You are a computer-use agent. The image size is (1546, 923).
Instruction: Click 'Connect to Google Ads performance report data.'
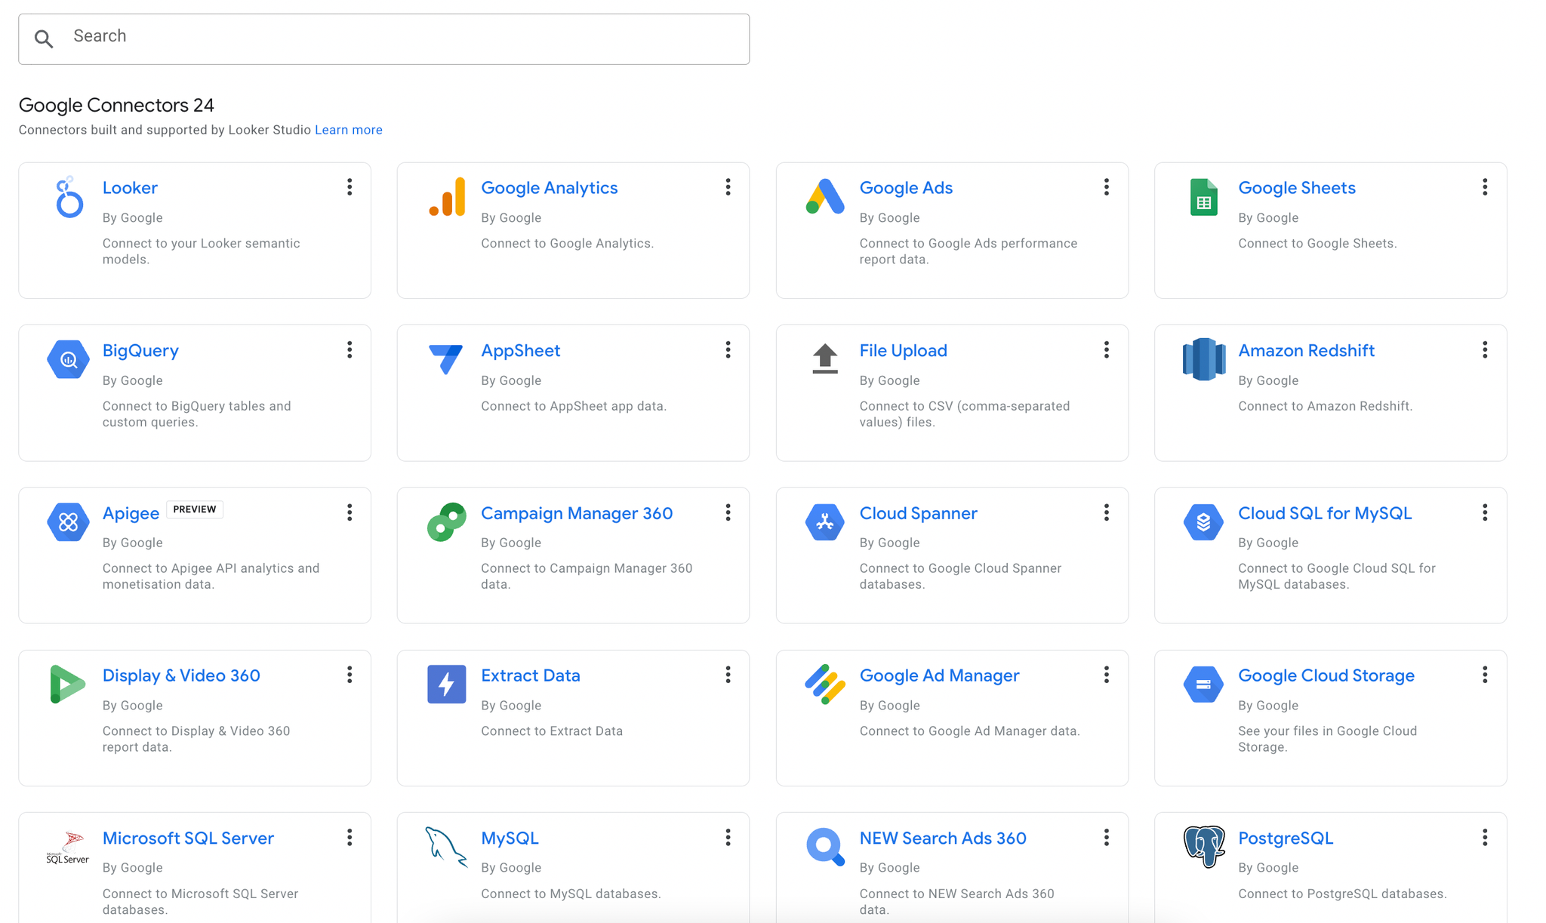coord(969,251)
